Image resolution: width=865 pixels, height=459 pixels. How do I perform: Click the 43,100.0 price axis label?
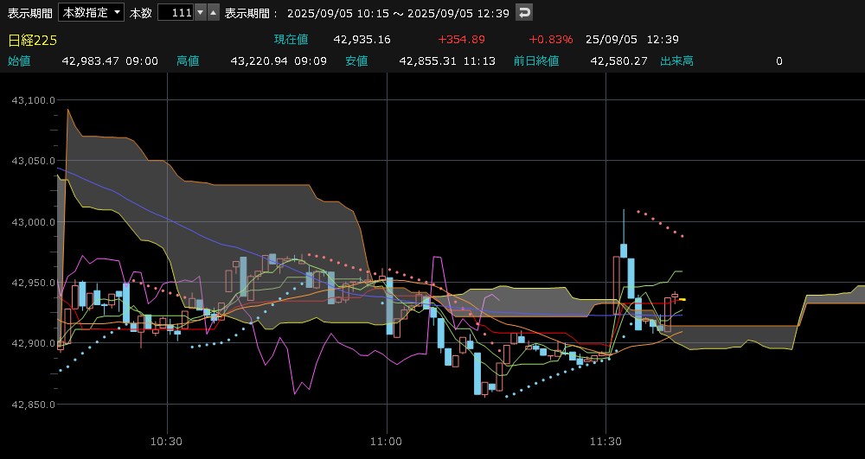[33, 100]
